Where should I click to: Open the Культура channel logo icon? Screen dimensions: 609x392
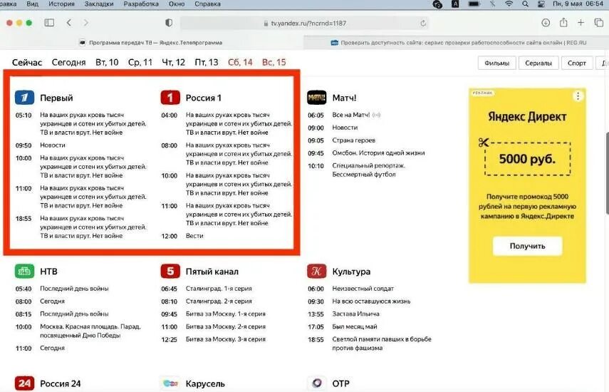click(x=316, y=271)
